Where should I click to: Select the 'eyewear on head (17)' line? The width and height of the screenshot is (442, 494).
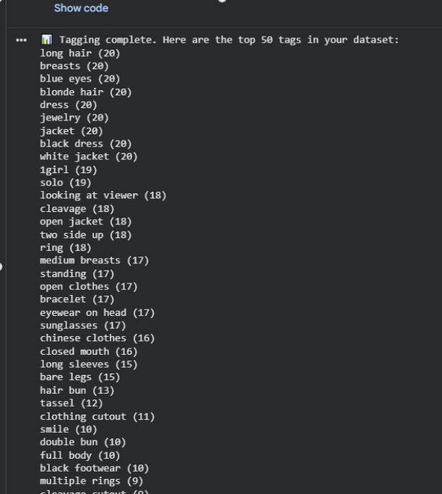pos(97,312)
